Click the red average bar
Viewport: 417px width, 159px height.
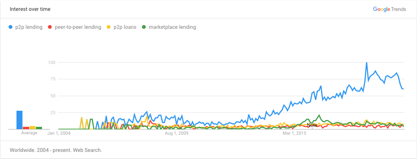(x=26, y=128)
